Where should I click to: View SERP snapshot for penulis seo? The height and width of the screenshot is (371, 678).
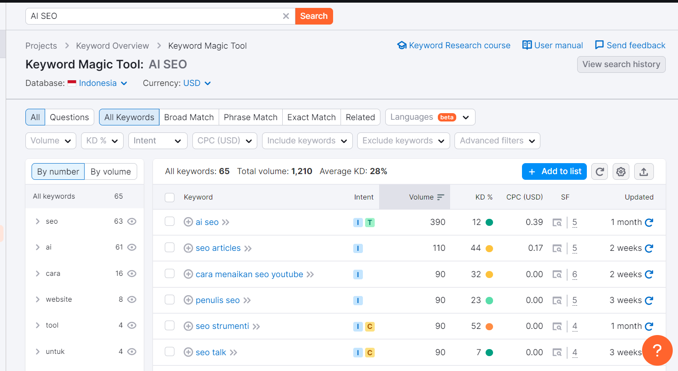point(557,300)
